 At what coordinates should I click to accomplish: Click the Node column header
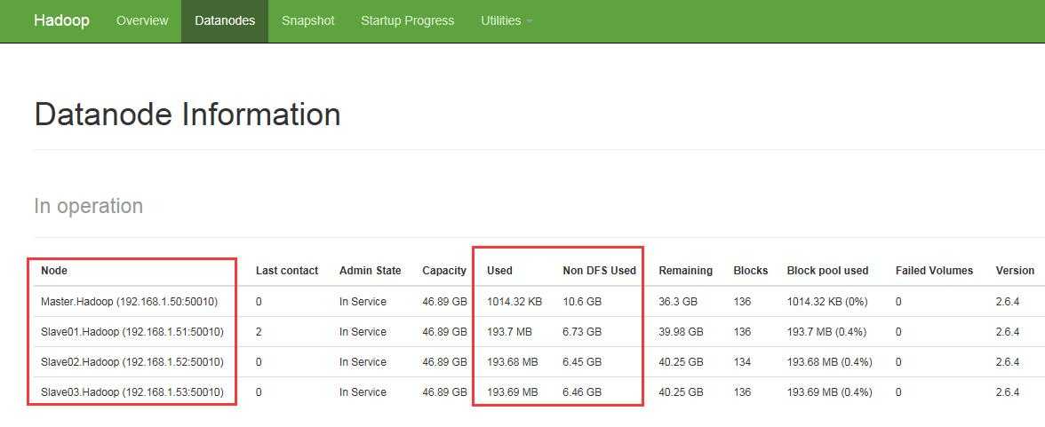coord(54,271)
